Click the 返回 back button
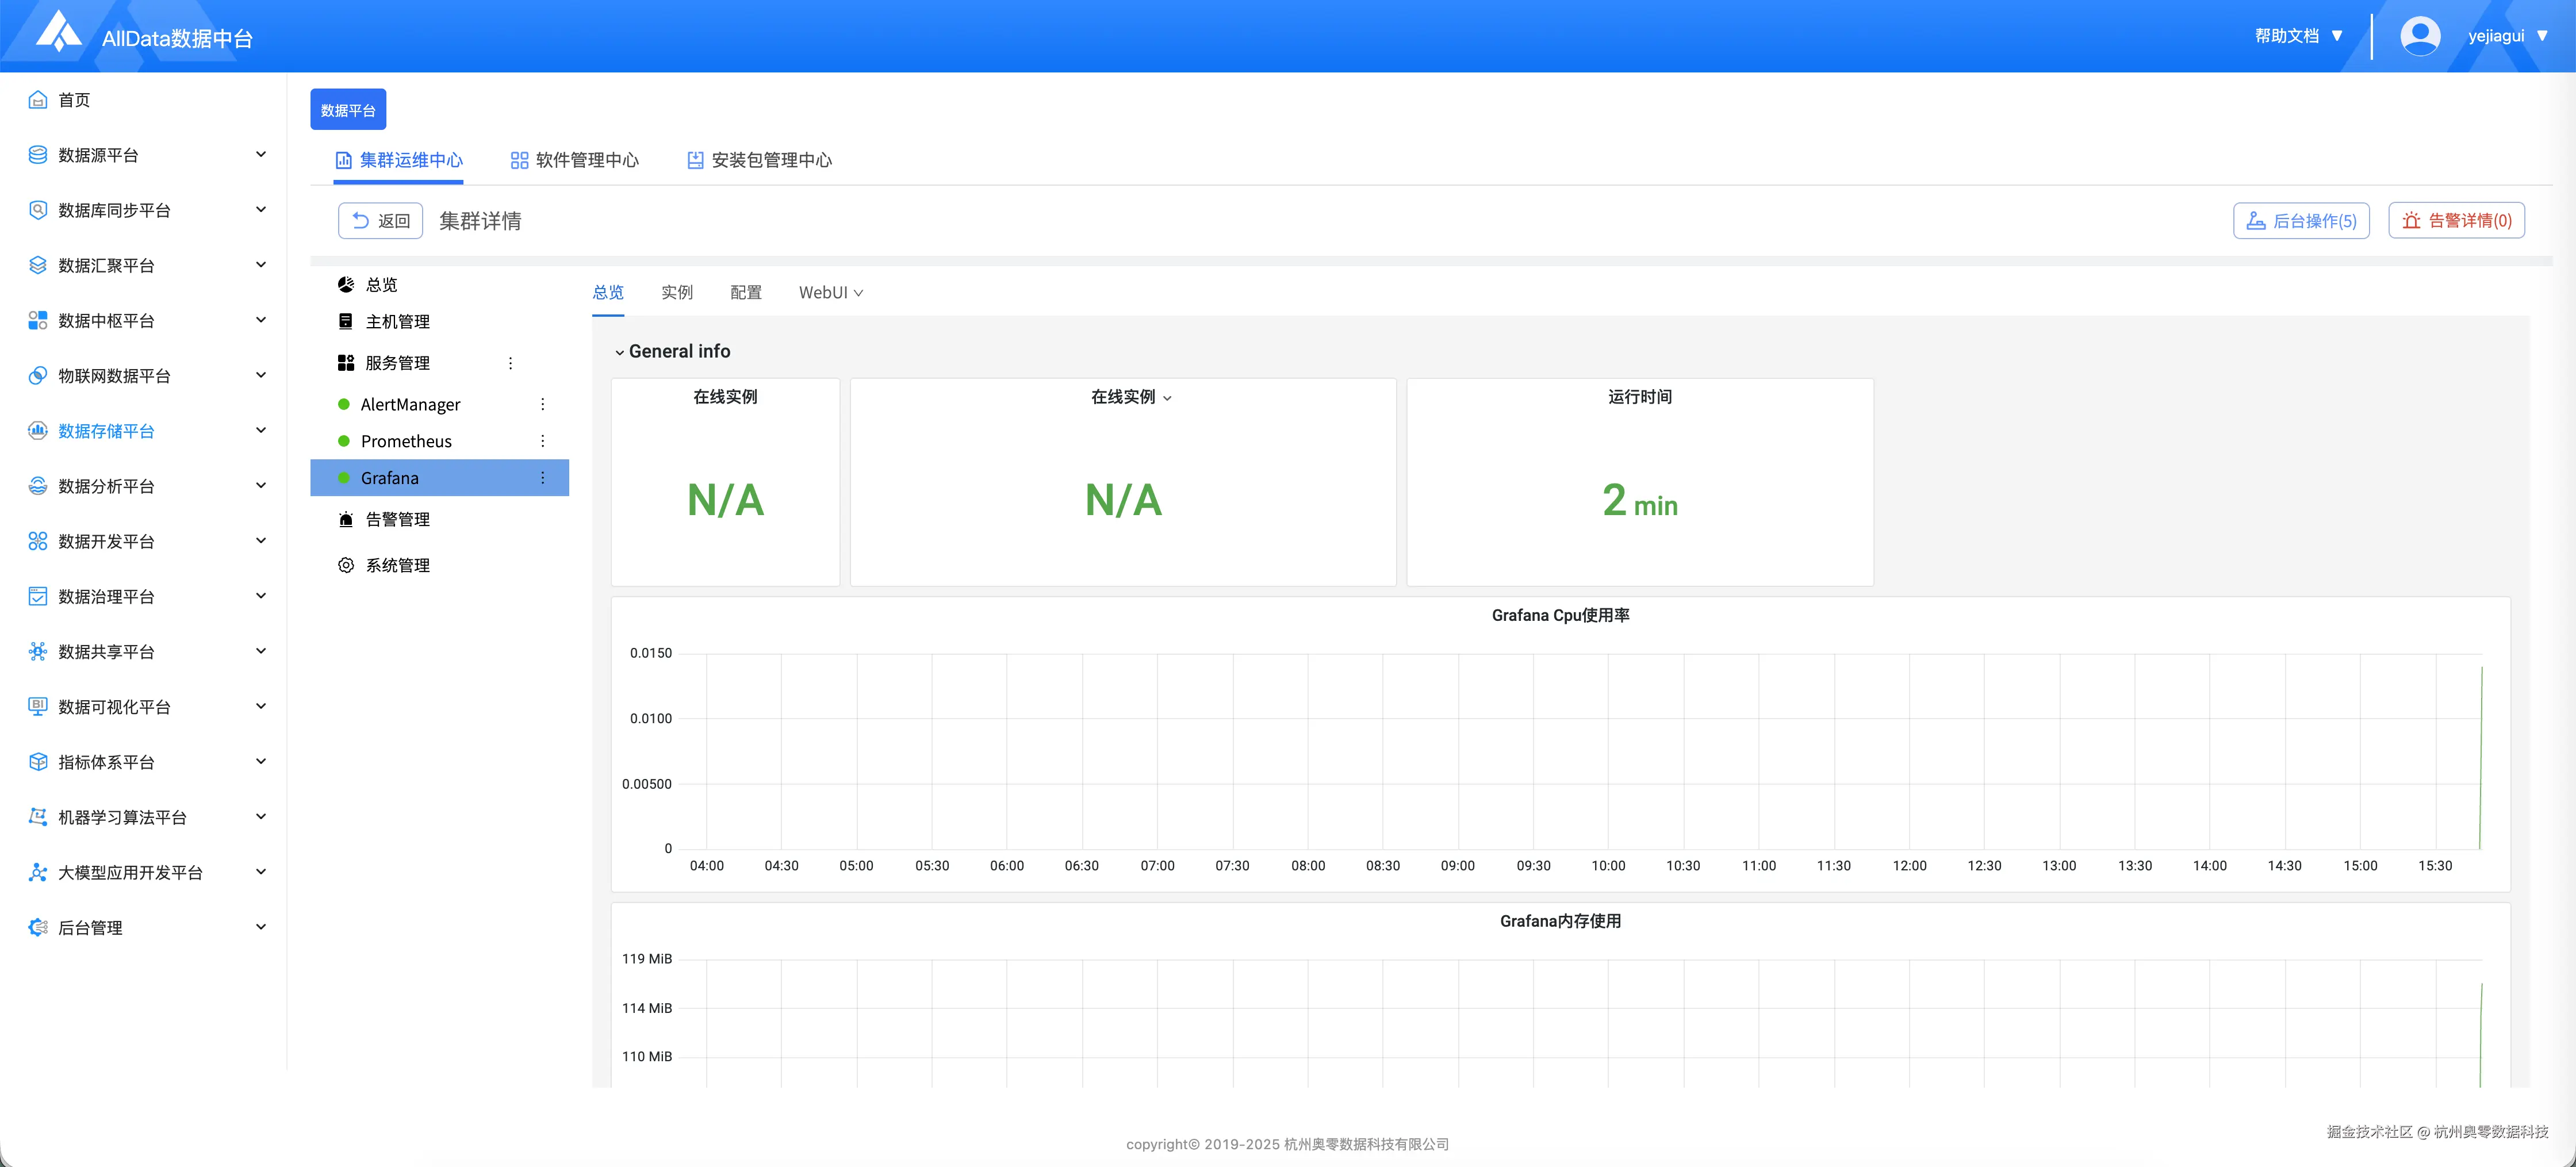 coord(381,221)
